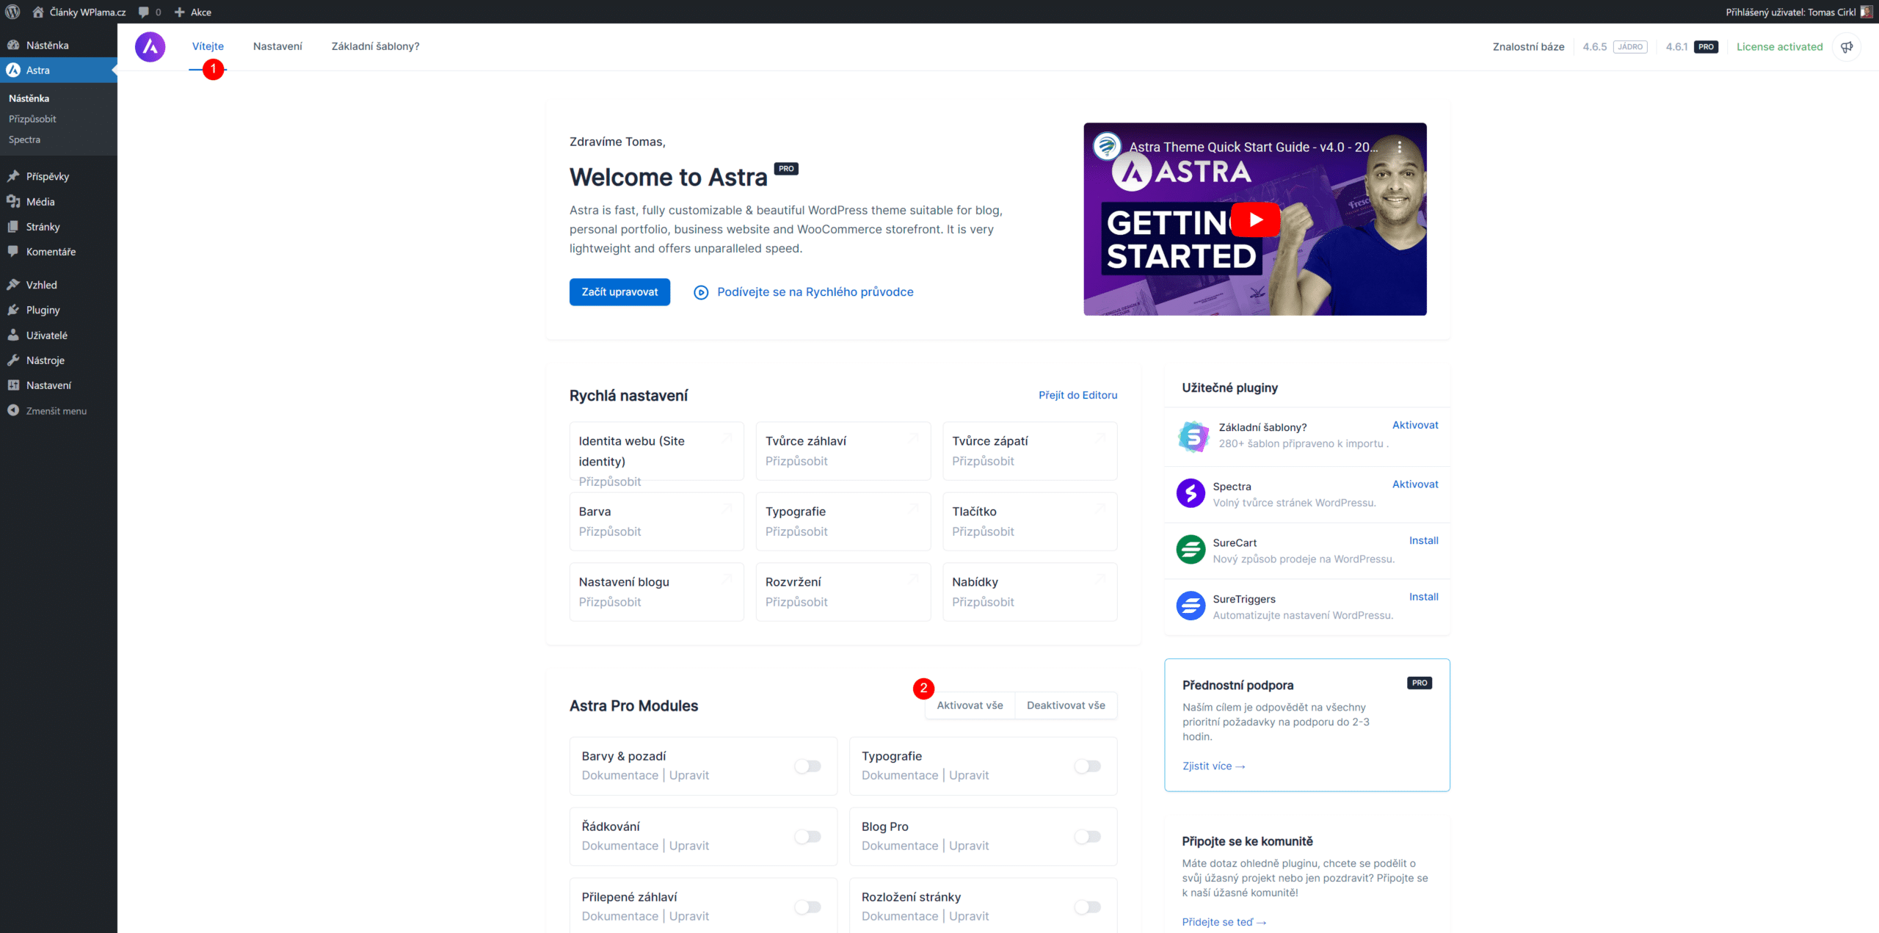Image resolution: width=1879 pixels, height=933 pixels.
Task: Click the Příspěvky pin icon
Action: coord(13,176)
